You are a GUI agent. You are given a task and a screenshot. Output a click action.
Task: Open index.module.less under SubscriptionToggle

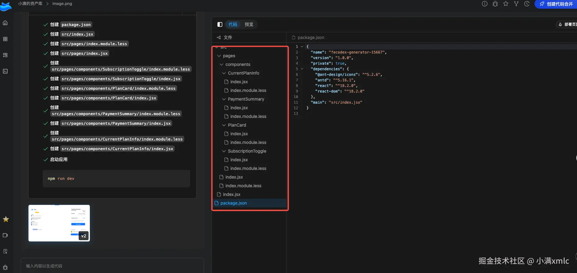pos(248,168)
